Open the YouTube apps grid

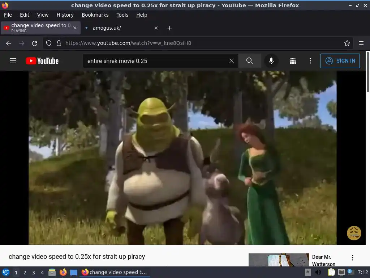pyautogui.click(x=293, y=61)
